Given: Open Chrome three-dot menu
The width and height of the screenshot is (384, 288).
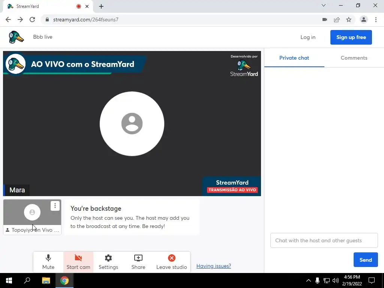Looking at the screenshot, I should click(376, 19).
